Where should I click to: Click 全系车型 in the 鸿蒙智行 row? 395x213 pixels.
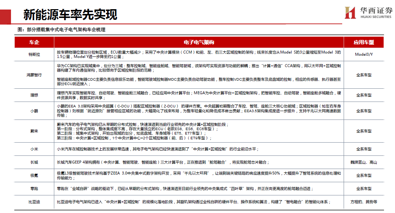(x=364, y=75)
